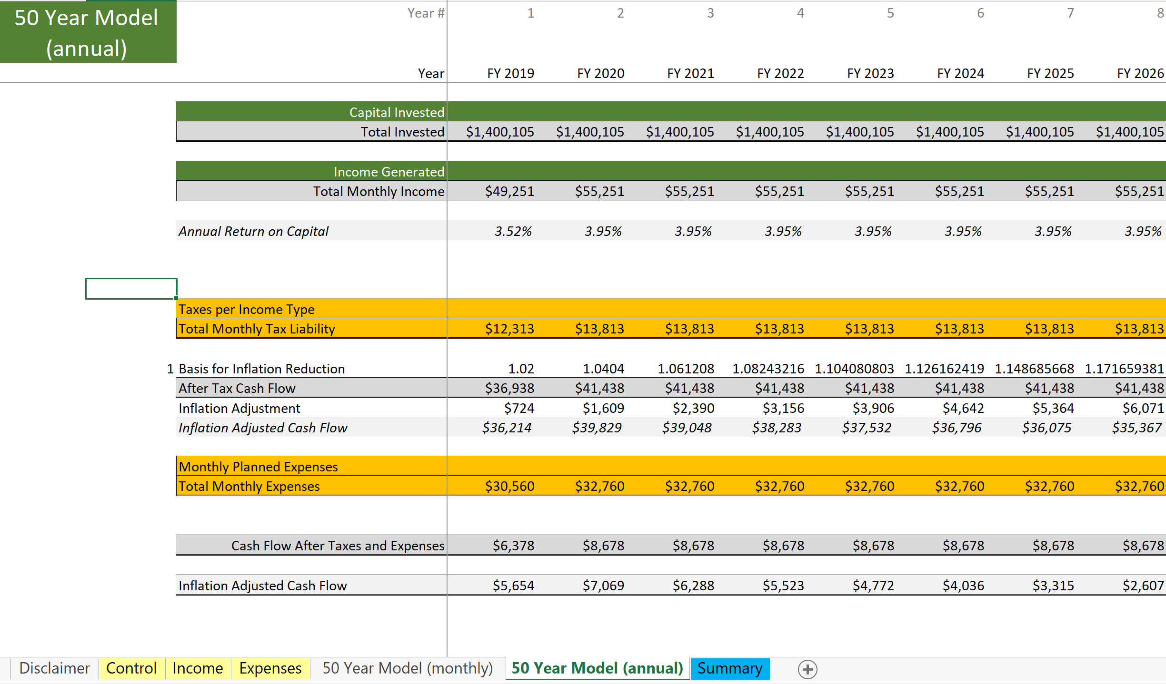The height and width of the screenshot is (684, 1166).
Task: Click the Total Monthly Expenses label
Action: (249, 486)
